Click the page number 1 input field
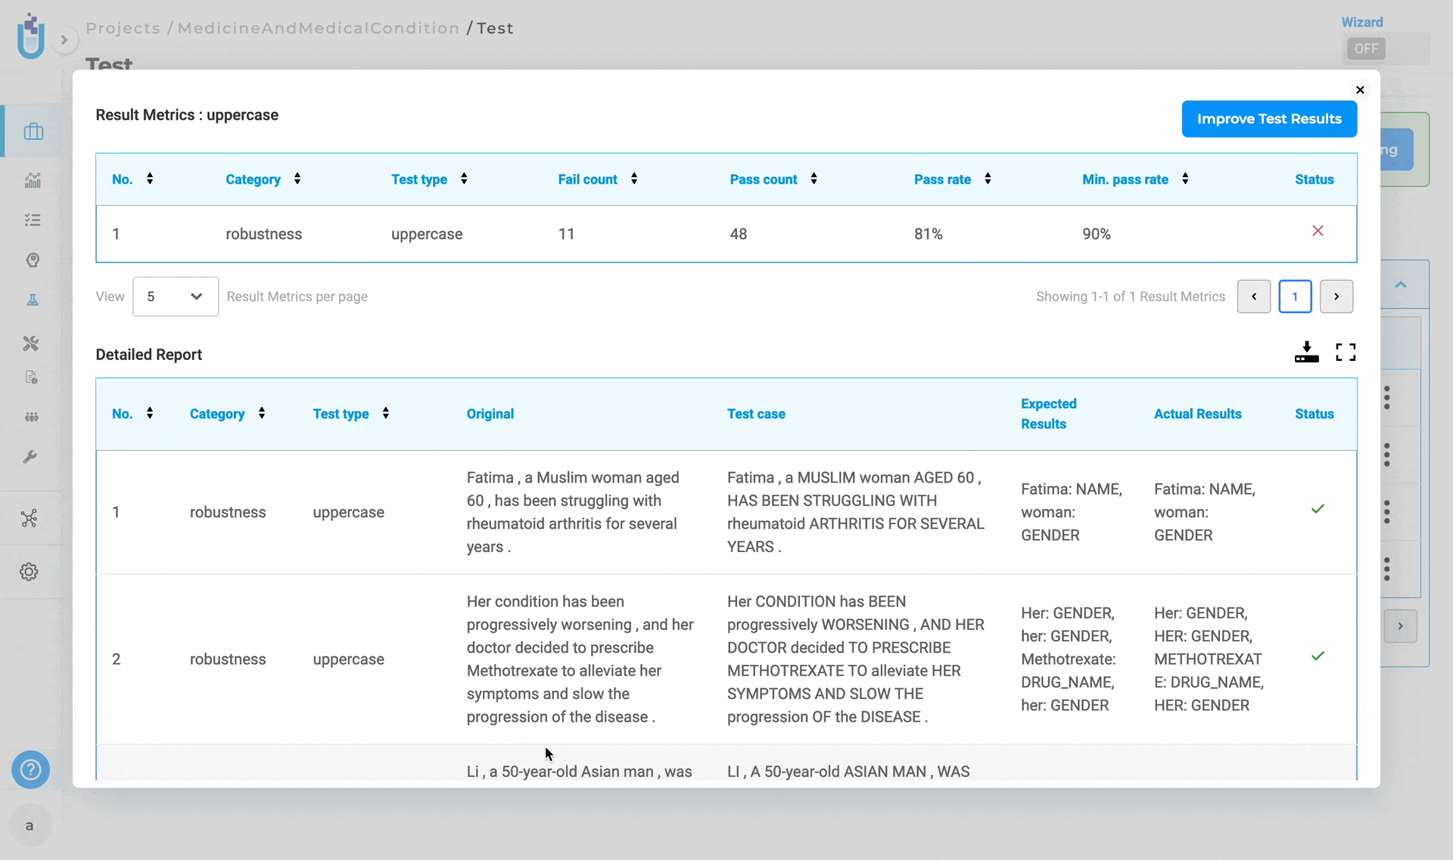 coord(1294,296)
